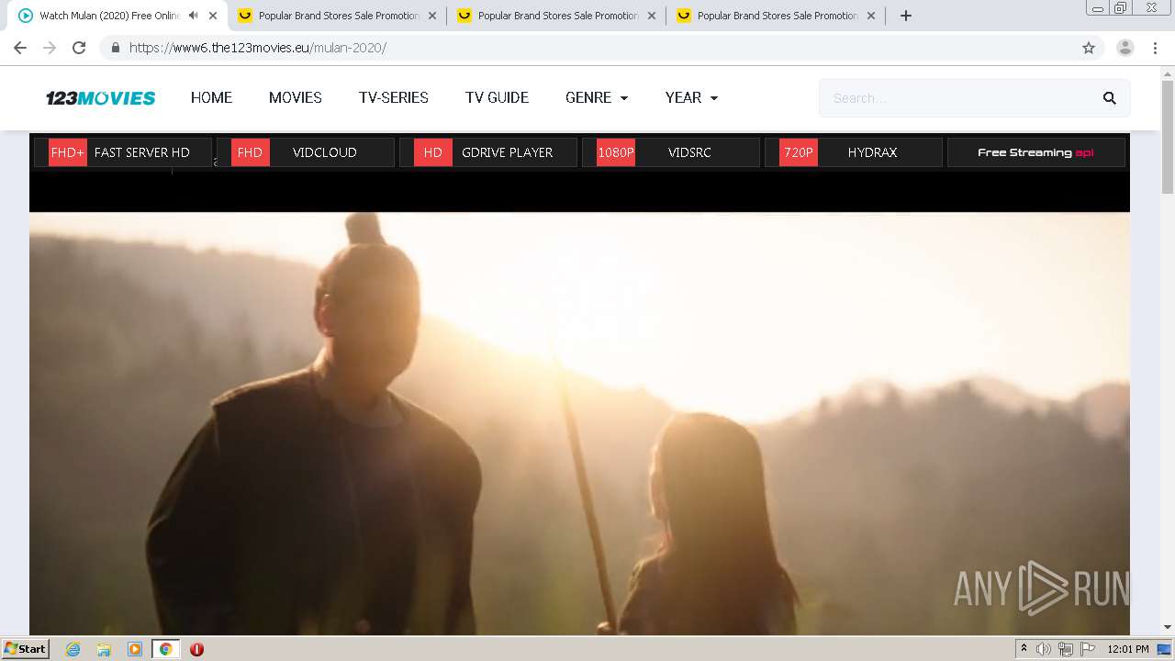Go to HOME in site navigation
Image resolution: width=1175 pixels, height=661 pixels.
[211, 97]
